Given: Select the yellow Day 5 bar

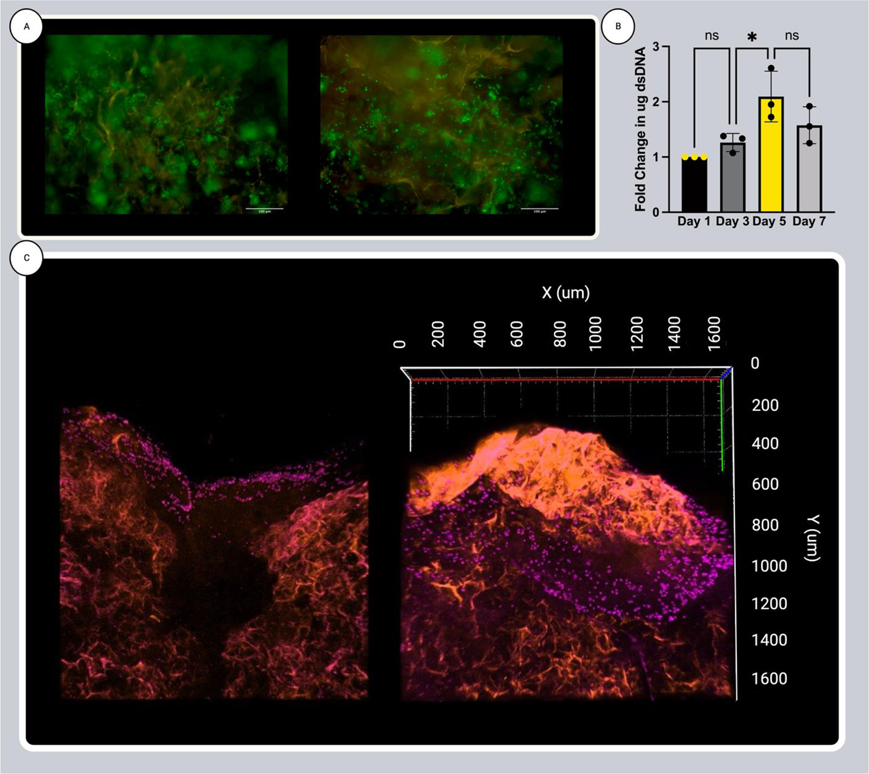Looking at the screenshot, I should click(771, 156).
